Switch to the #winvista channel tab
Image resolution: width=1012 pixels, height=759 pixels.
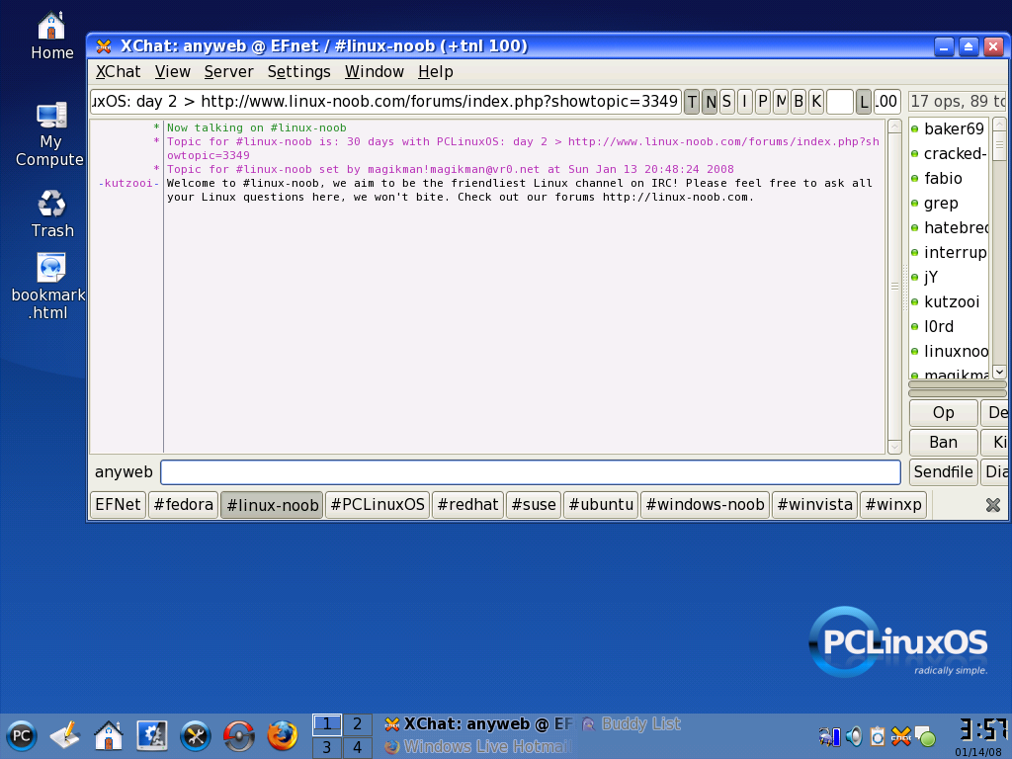pos(814,505)
